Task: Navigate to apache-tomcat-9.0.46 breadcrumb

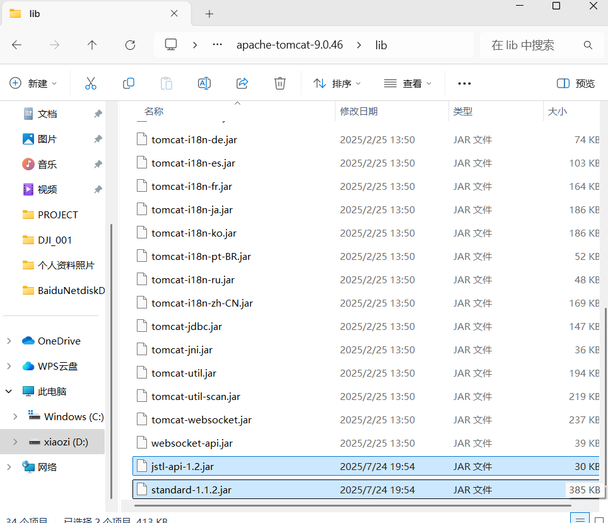Action: pos(289,45)
